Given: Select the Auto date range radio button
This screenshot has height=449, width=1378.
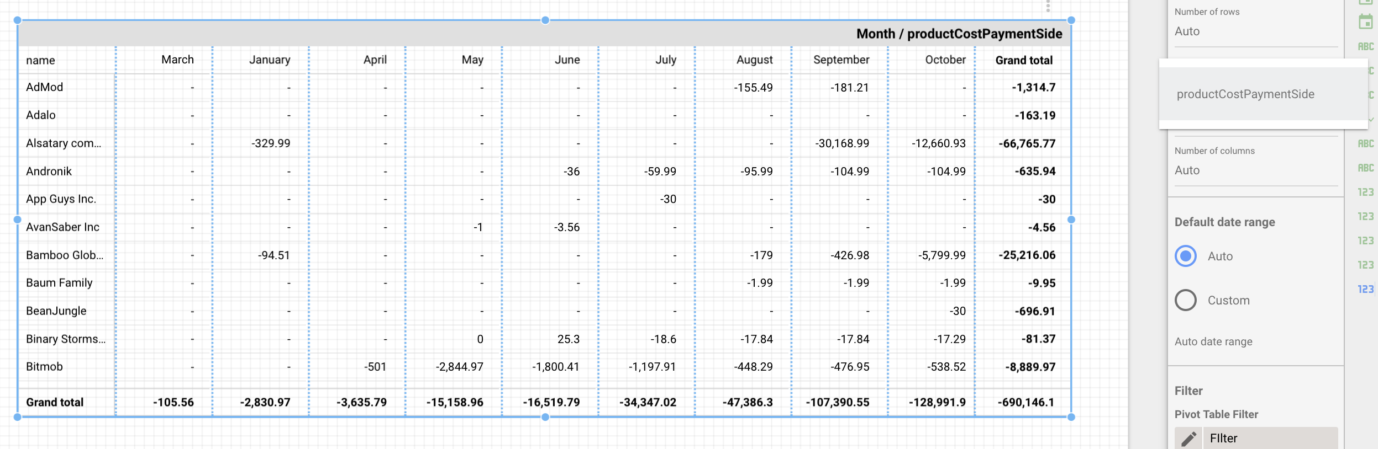Looking at the screenshot, I should (x=1186, y=256).
